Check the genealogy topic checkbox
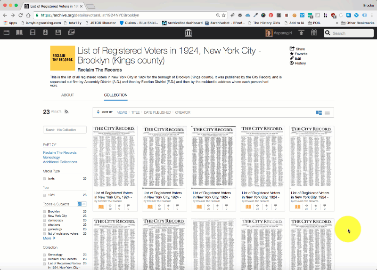Viewport: 377px width, 270px height. pos(44,229)
